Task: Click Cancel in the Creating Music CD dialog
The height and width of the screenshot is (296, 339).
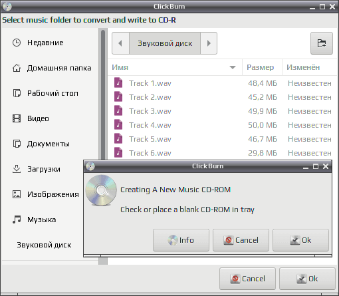Action: (x=241, y=240)
